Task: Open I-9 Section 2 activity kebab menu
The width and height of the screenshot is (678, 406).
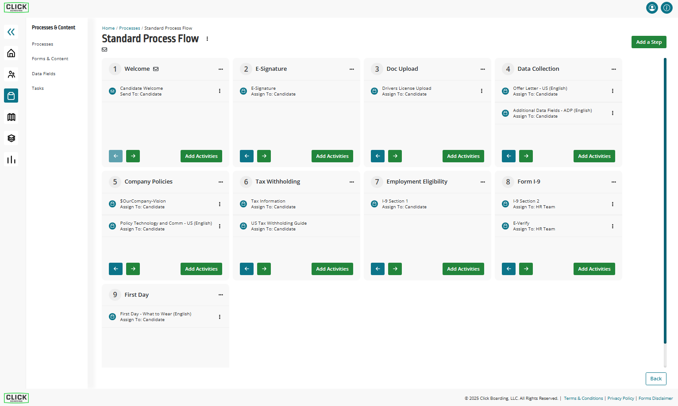Action: (613, 204)
